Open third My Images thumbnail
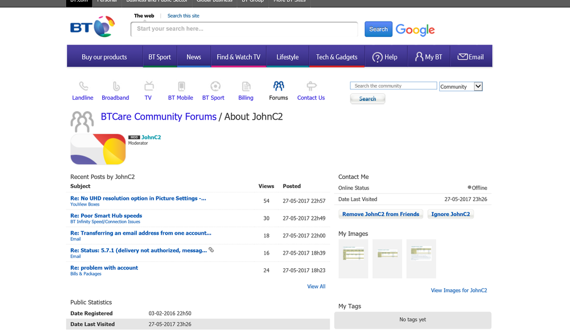 pyautogui.click(x=421, y=259)
